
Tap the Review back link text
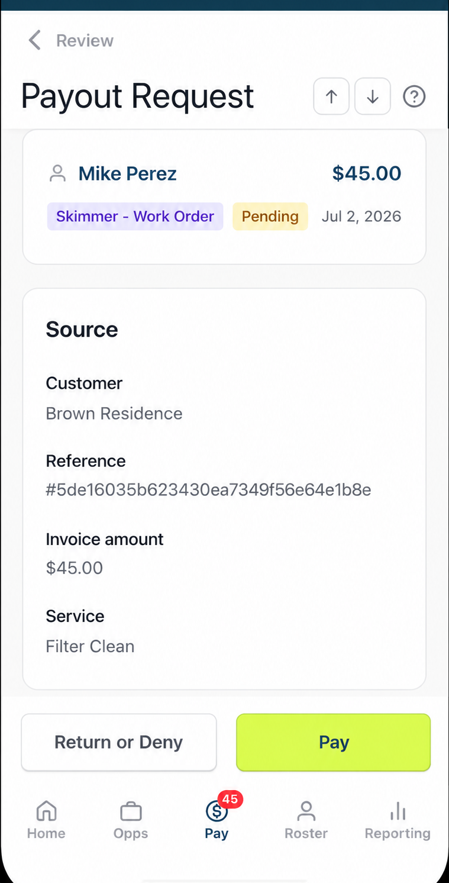(85, 41)
